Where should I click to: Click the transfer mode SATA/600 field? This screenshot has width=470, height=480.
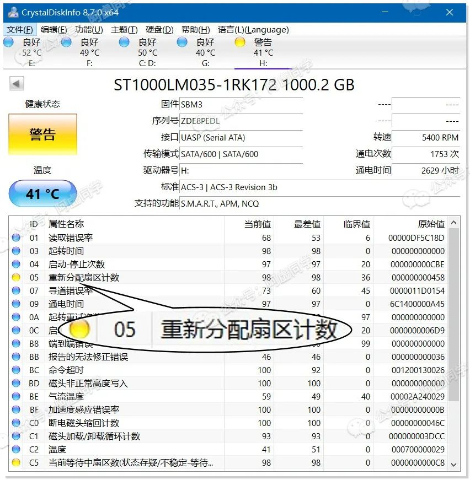tap(241, 154)
